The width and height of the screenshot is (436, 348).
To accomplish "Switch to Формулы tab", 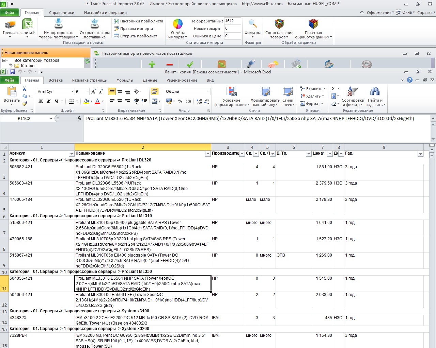I will click(125, 80).
